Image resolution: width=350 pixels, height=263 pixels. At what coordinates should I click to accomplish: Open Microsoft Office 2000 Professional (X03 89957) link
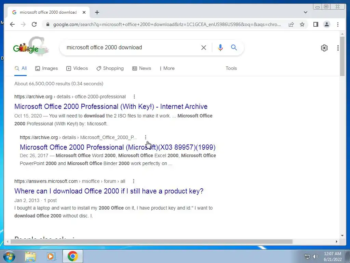tap(118, 147)
